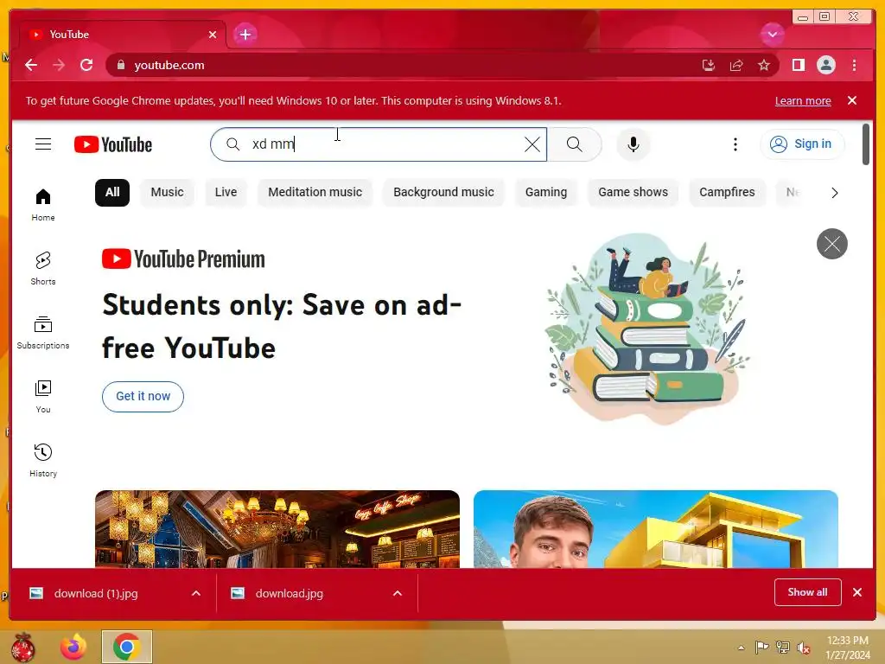Go to Home in sidebar
The height and width of the screenshot is (664, 885).
click(x=43, y=204)
